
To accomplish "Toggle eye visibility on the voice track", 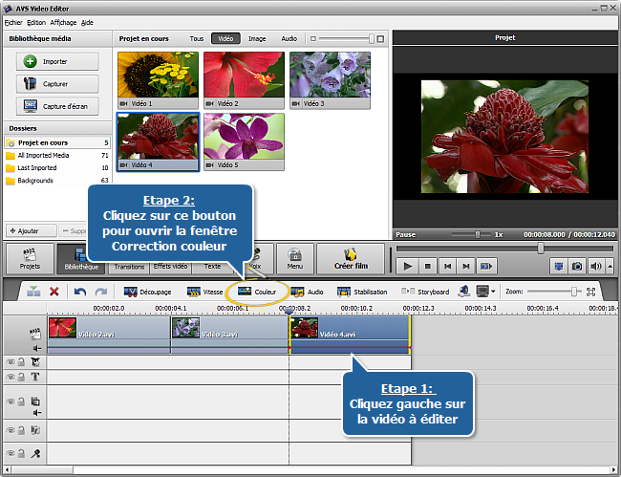I will click(11, 454).
